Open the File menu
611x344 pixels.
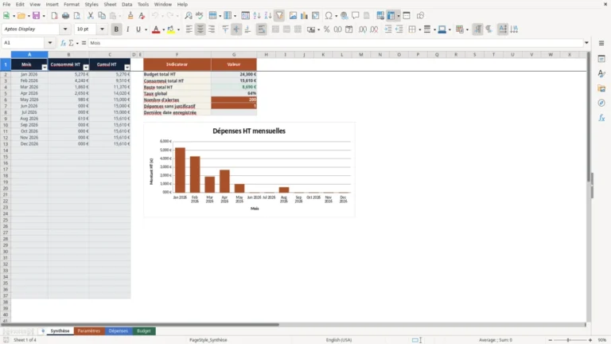point(6,4)
